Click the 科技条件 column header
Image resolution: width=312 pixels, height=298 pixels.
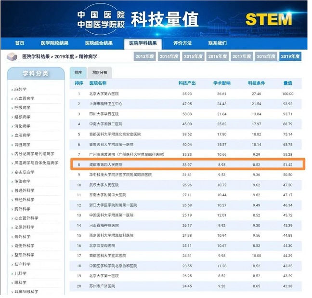coord(256,83)
